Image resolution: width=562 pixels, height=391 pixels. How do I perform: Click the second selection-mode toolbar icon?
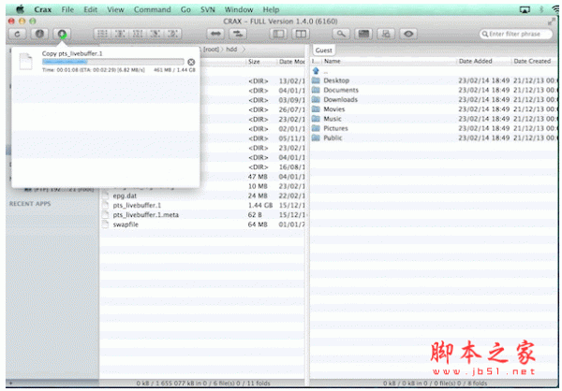pyautogui.click(x=120, y=34)
